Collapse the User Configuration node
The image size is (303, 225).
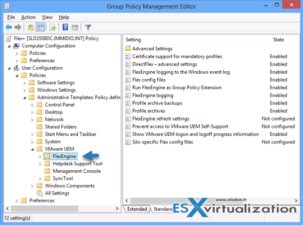(x=9, y=69)
